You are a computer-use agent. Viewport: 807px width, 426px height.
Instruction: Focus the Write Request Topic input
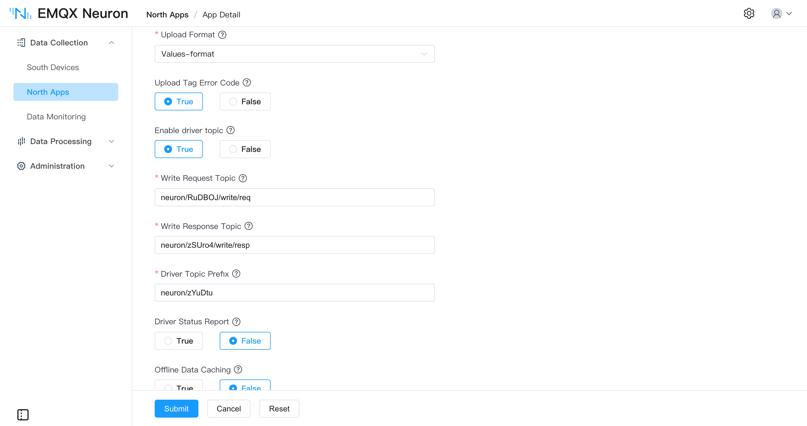click(x=294, y=197)
